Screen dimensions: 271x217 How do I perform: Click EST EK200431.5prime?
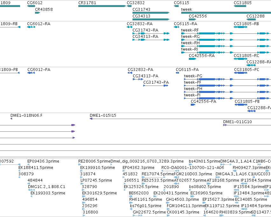(155, 196)
